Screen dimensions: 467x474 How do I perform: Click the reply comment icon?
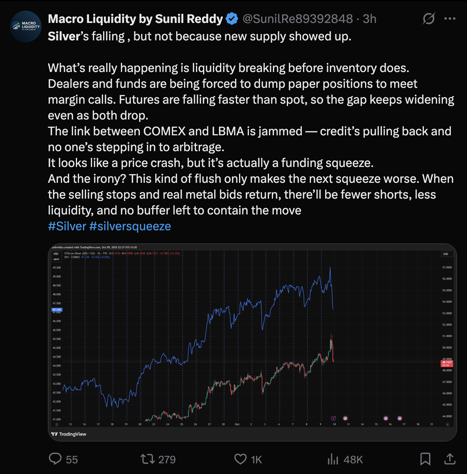click(55, 459)
